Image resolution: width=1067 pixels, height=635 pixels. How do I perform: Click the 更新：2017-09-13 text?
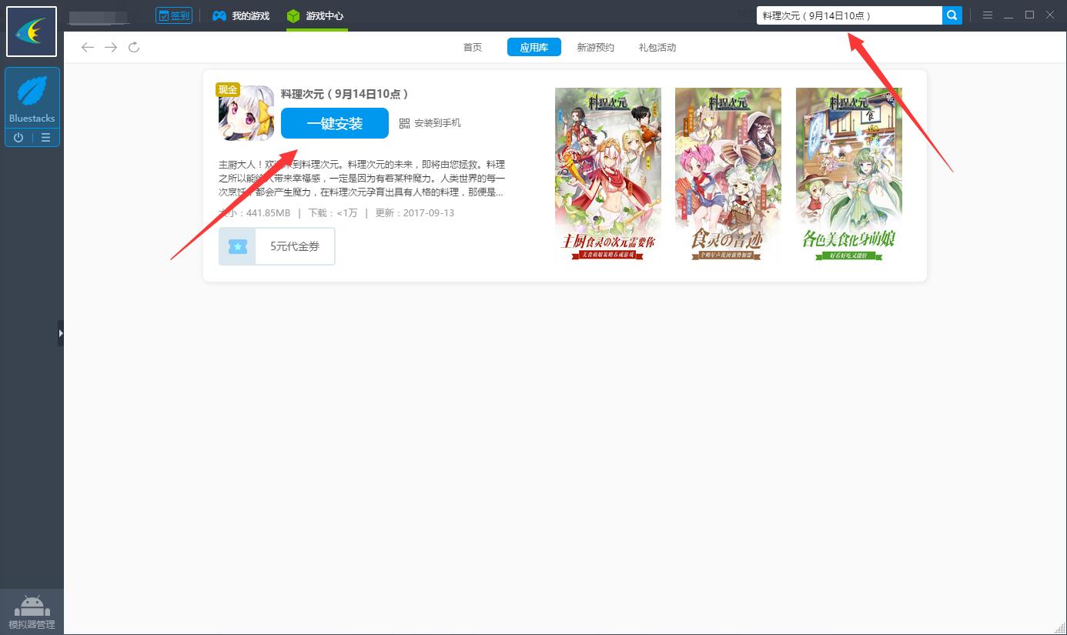coord(415,213)
